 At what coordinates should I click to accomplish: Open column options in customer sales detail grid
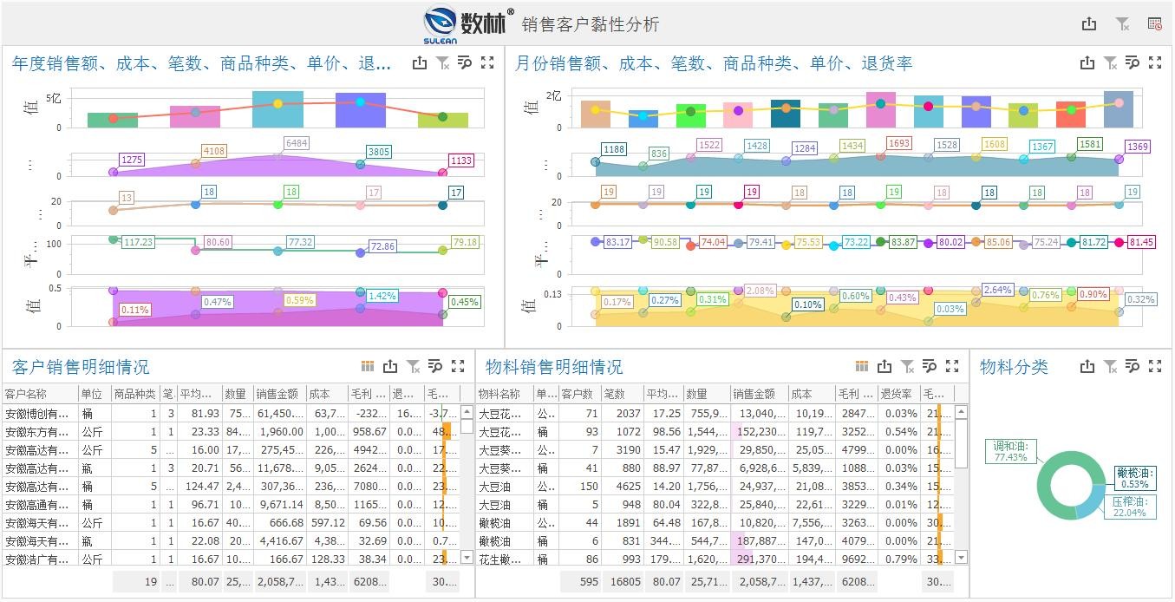368,366
